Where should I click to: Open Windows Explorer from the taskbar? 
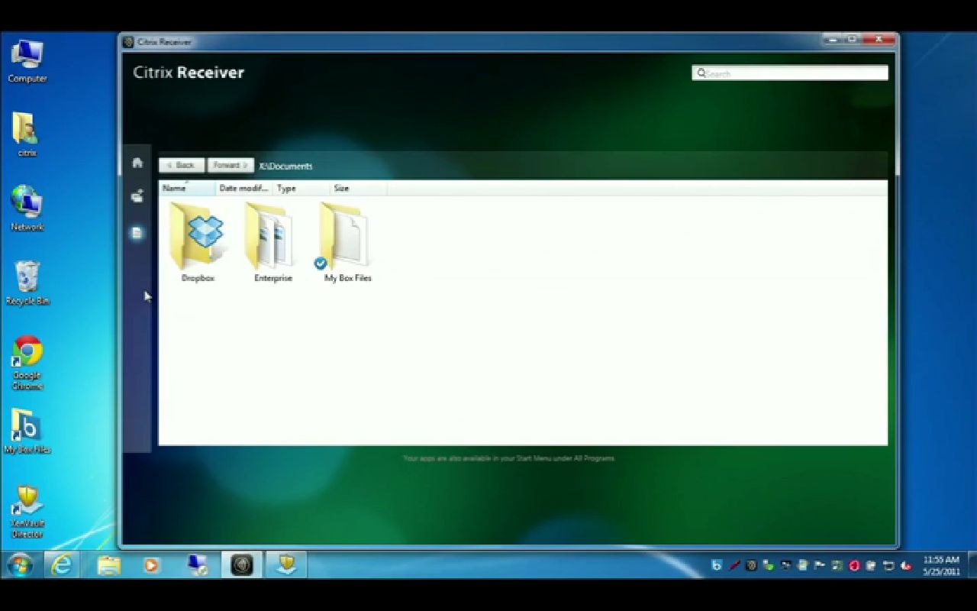click(109, 565)
